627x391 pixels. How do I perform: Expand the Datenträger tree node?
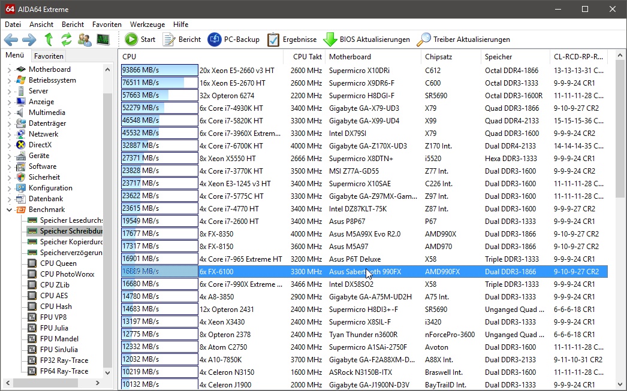coord(9,123)
